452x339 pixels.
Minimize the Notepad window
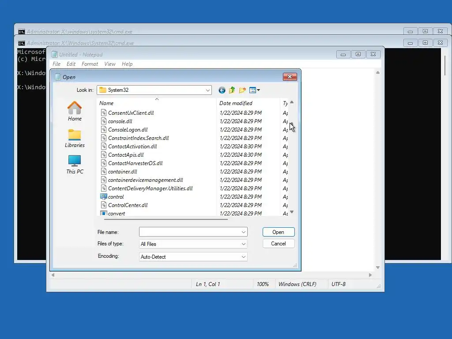pyautogui.click(x=343, y=54)
